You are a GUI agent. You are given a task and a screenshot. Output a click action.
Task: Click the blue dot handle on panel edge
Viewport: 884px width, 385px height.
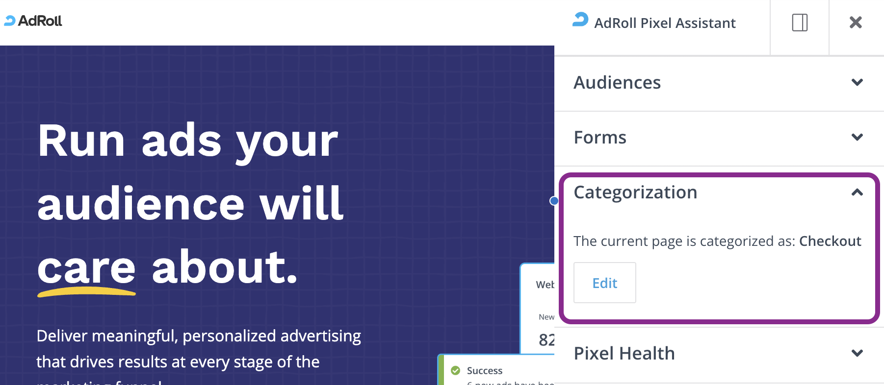554,201
